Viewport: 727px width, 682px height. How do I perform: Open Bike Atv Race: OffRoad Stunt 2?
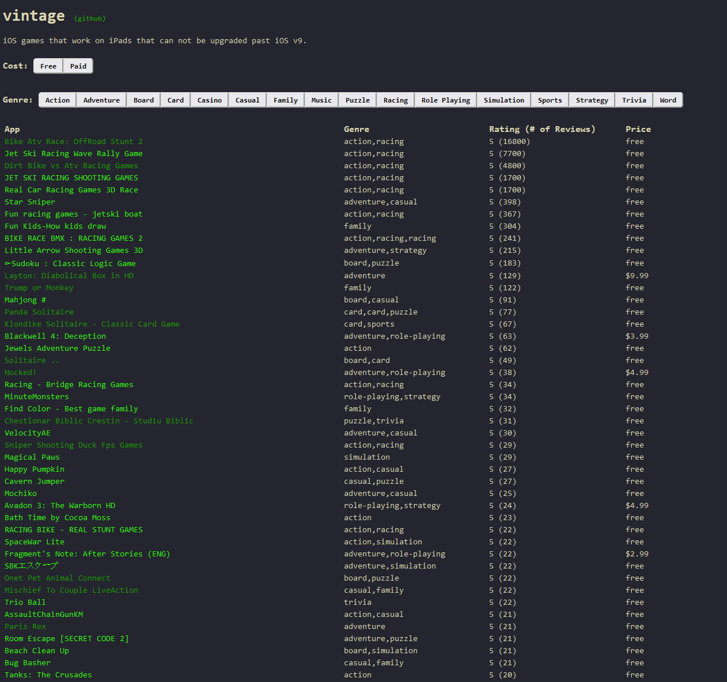click(x=74, y=142)
